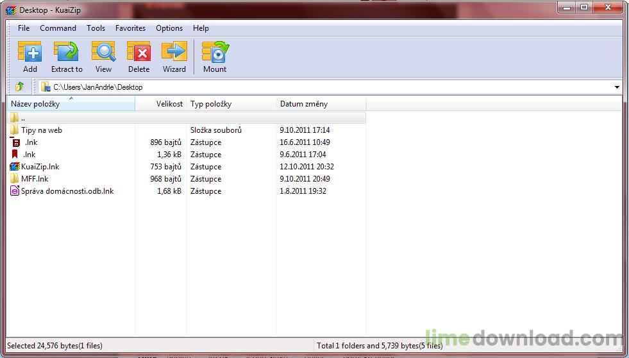Select the 'MFF.lnk' file name
629x358 pixels.
(35, 179)
